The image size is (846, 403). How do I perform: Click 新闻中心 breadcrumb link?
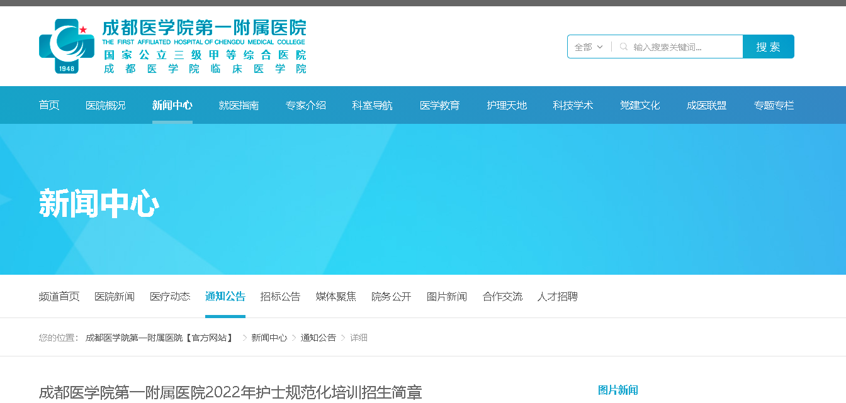[x=269, y=338]
